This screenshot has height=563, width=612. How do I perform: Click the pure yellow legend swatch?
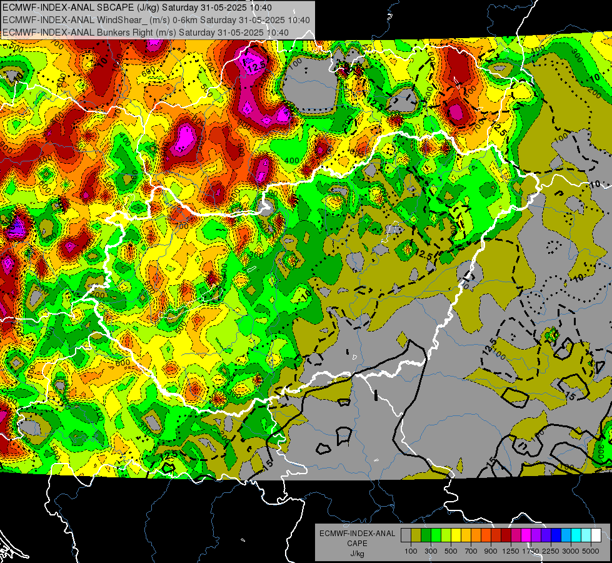pos(456,535)
